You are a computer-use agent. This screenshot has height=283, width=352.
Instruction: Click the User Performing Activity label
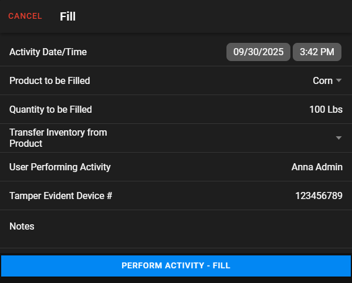60,167
